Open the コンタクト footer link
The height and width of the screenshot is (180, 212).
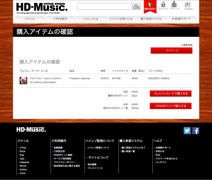point(161,162)
